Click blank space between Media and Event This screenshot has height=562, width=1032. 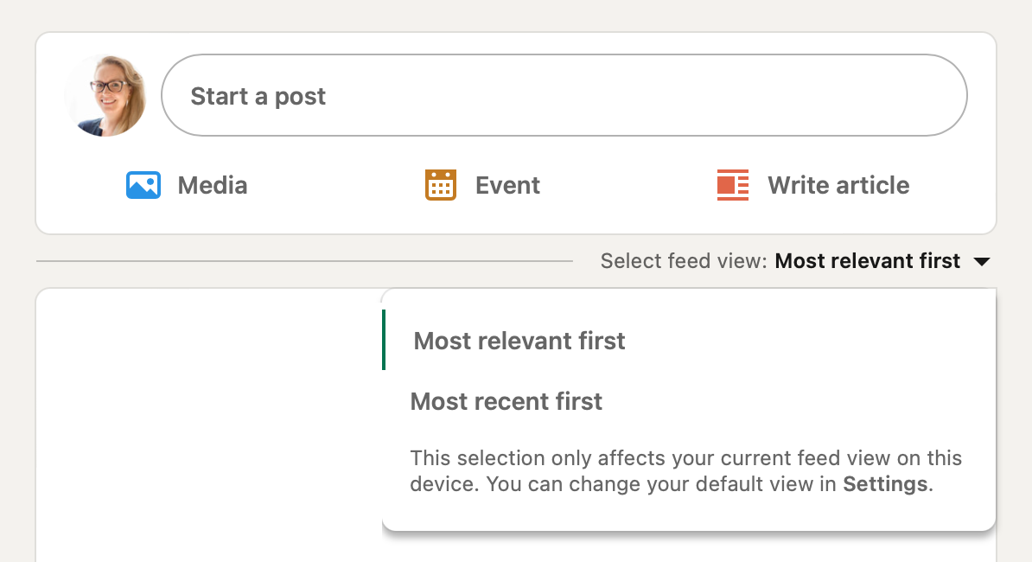[335, 186]
